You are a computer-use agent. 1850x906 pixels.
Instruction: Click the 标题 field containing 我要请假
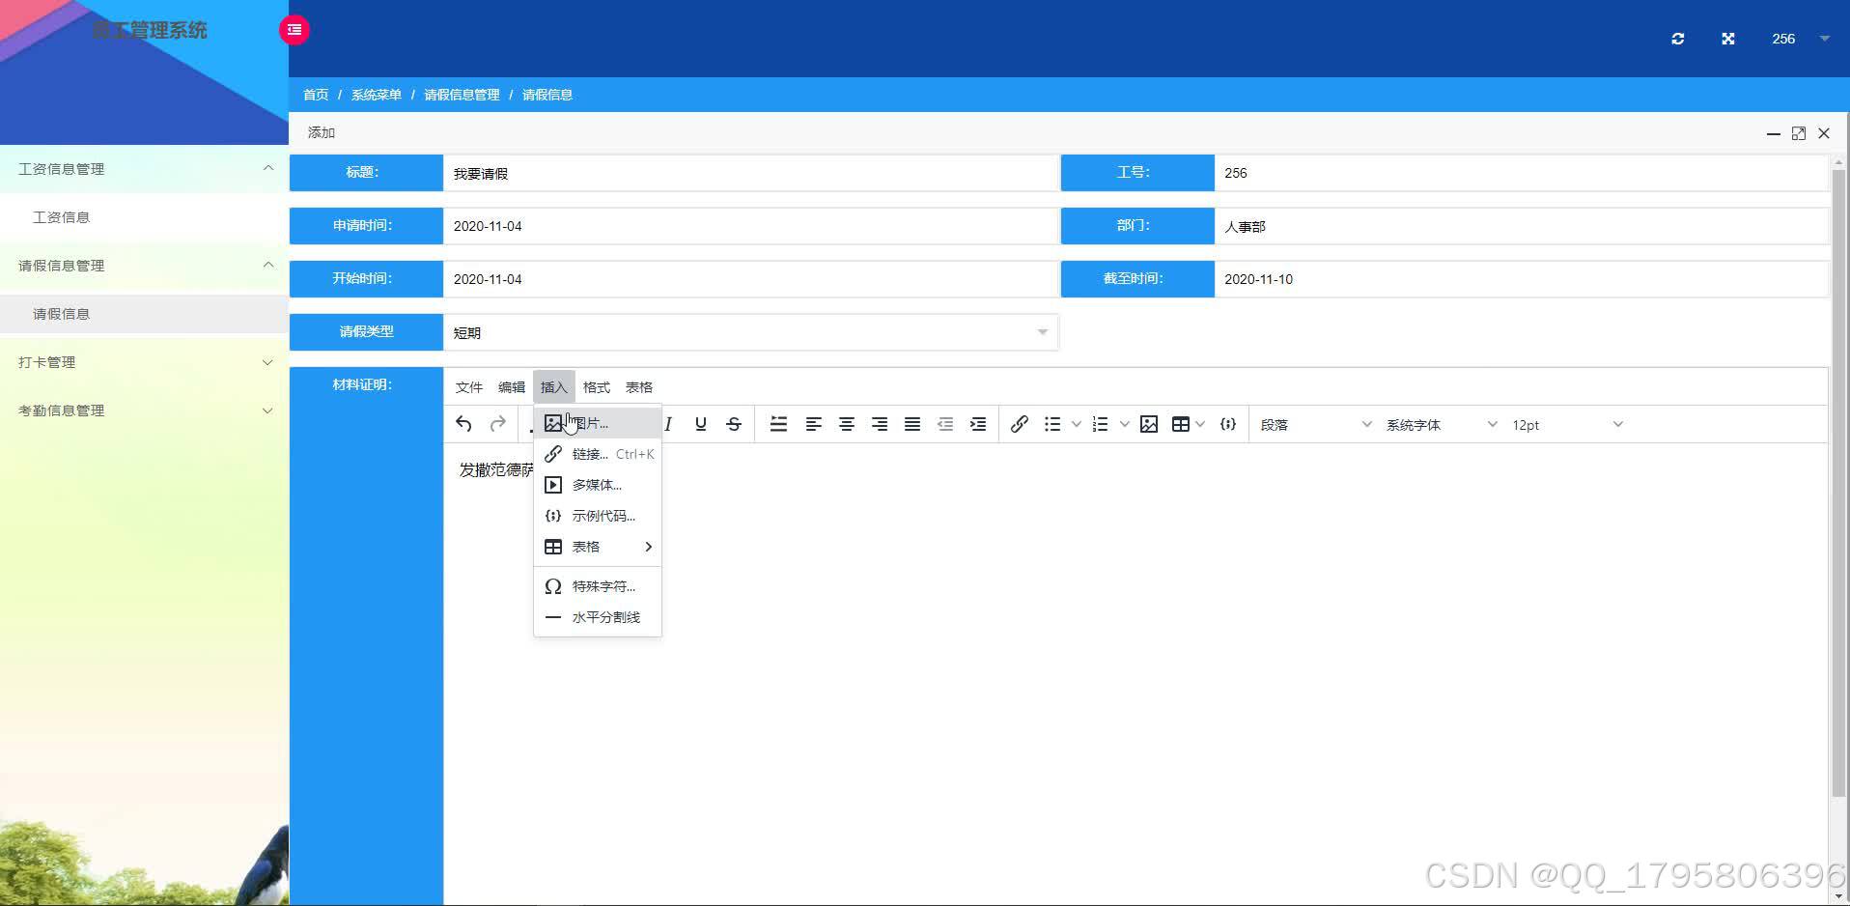(x=750, y=173)
